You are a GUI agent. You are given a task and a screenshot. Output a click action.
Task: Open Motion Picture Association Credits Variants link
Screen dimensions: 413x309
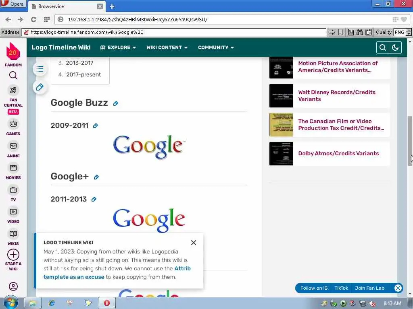click(x=338, y=67)
